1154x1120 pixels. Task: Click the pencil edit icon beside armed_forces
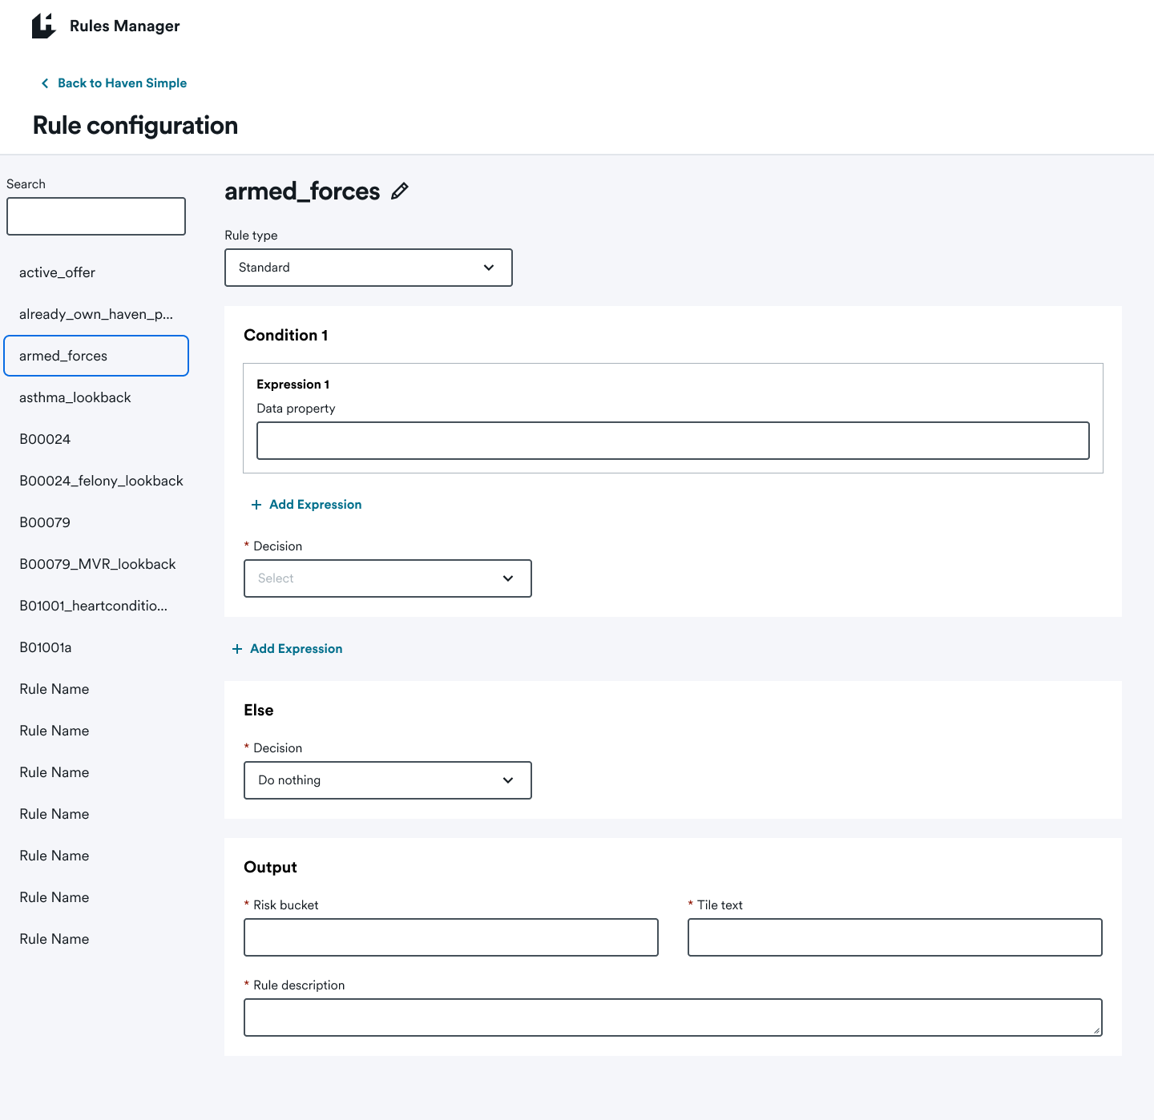point(399,191)
